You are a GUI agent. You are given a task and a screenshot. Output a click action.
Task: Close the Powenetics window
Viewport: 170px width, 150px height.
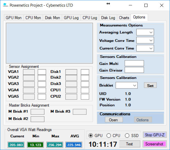(162, 5)
